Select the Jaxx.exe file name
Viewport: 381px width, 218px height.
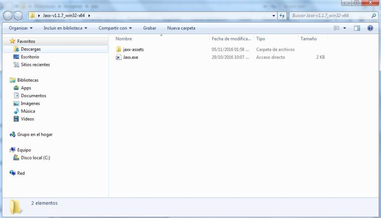[131, 57]
